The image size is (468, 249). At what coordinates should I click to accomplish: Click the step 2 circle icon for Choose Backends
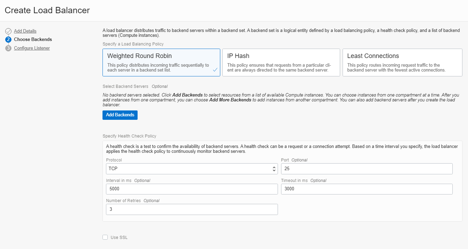point(8,39)
